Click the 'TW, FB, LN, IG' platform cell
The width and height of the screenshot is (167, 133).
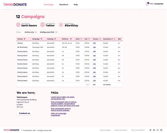tap(67, 43)
